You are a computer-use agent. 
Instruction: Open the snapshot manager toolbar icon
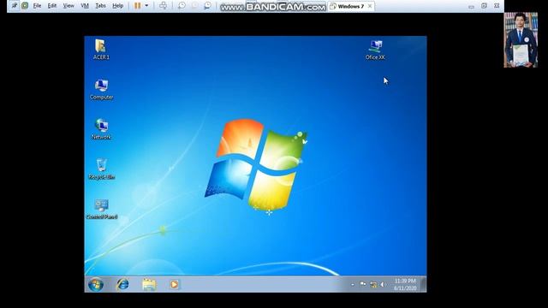pos(207,6)
